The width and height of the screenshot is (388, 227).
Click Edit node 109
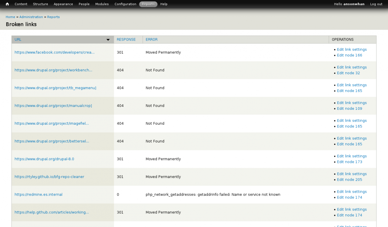pyautogui.click(x=350, y=109)
